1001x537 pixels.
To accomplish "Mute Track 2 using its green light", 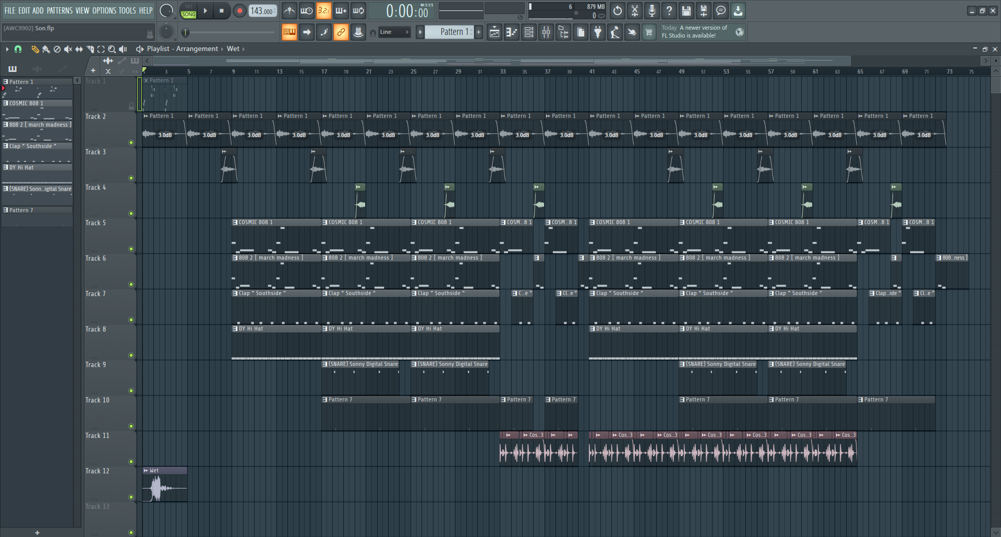I will tap(131, 143).
